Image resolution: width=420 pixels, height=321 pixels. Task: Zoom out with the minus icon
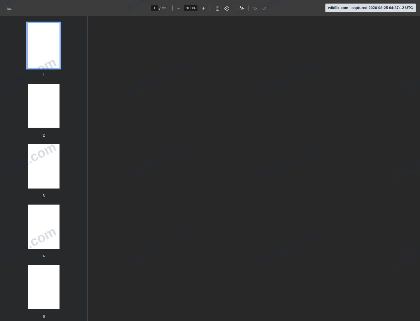pyautogui.click(x=178, y=8)
